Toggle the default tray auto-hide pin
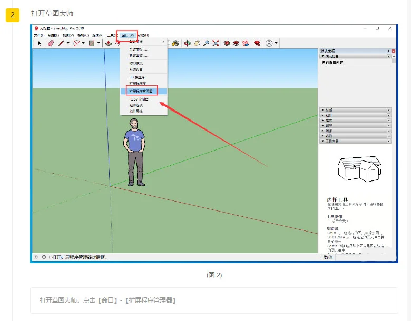This screenshot has height=321, width=411. [x=388, y=51]
